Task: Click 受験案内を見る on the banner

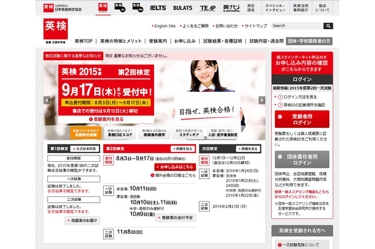Action: (107, 119)
